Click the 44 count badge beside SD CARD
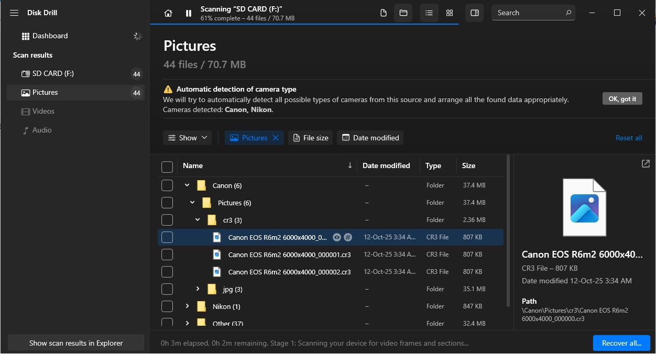The height and width of the screenshot is (354, 656). click(x=137, y=74)
